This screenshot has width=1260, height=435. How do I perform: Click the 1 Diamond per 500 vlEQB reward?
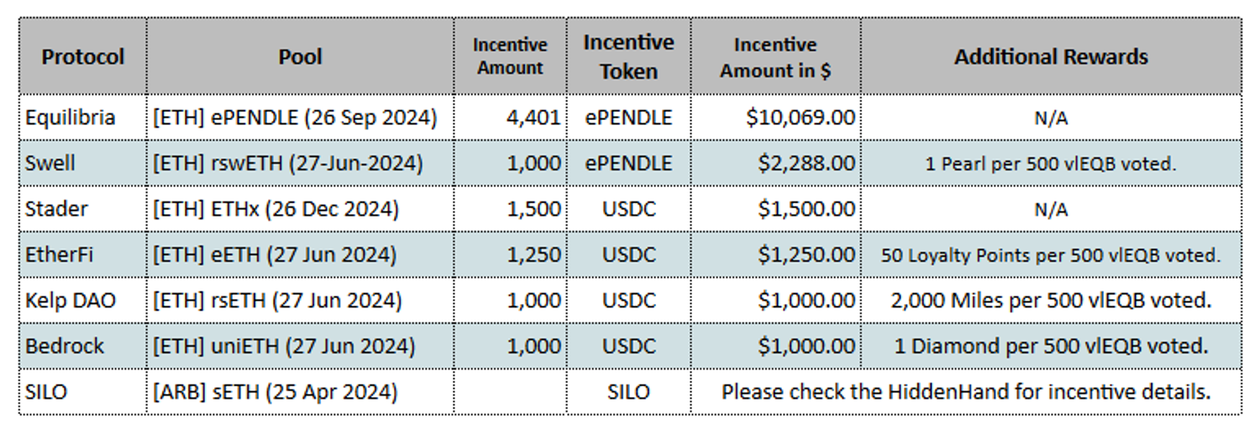(x=1050, y=345)
